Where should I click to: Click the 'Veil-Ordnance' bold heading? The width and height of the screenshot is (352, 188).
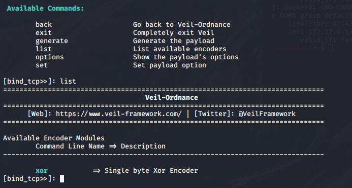[x=172, y=98]
